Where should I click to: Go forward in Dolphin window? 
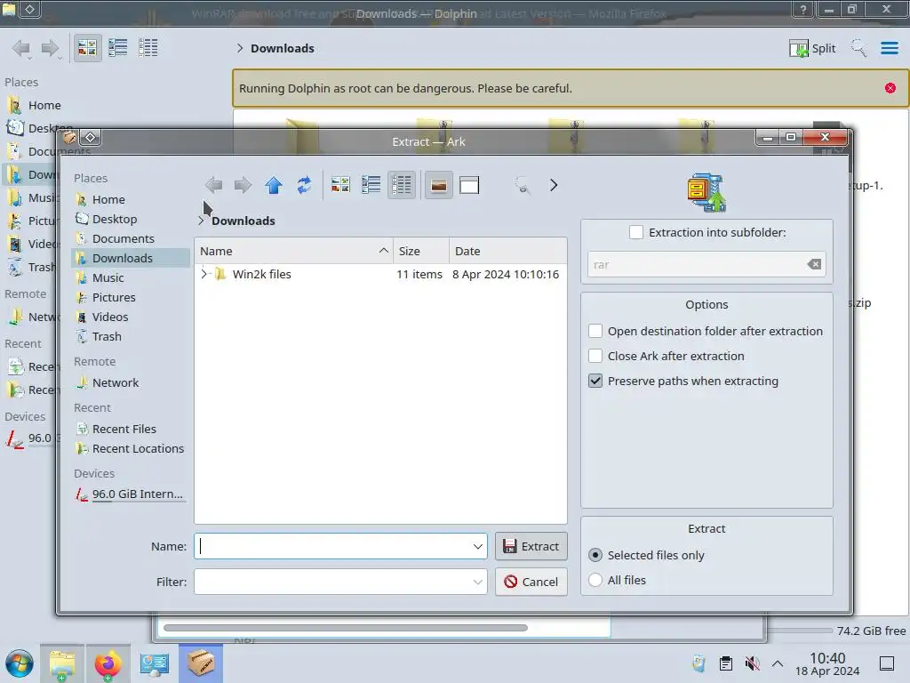click(51, 48)
